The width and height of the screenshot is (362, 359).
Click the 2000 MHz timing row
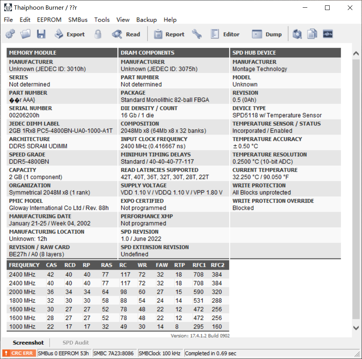click(118, 292)
